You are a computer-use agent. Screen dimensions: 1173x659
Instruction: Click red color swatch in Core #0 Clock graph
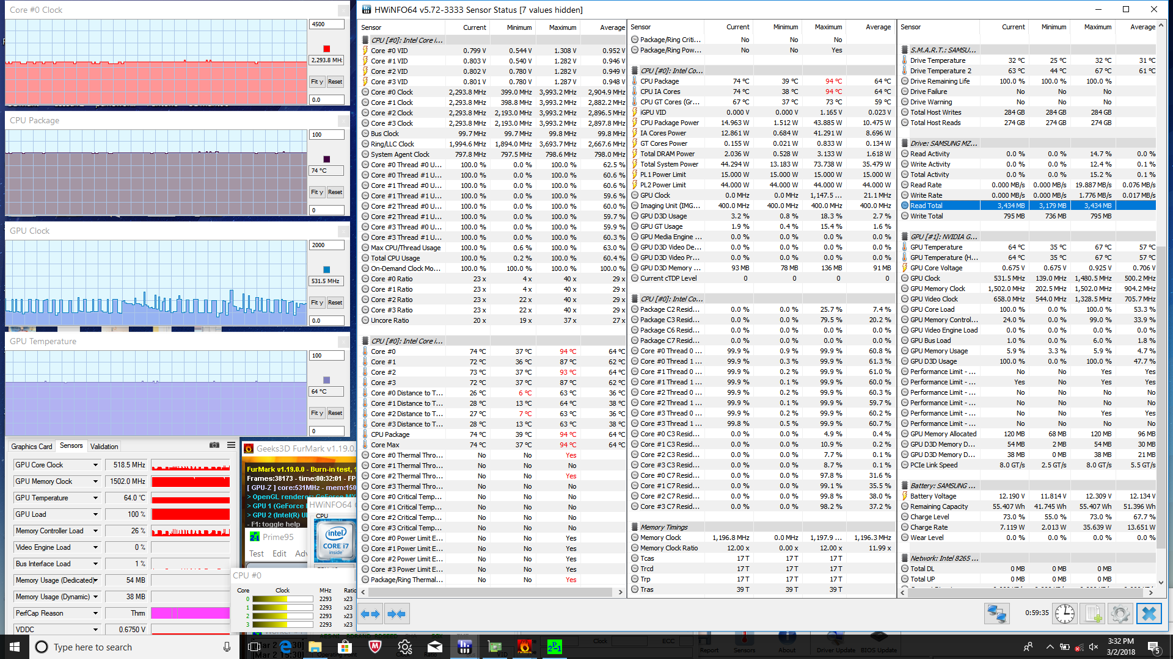(x=326, y=49)
